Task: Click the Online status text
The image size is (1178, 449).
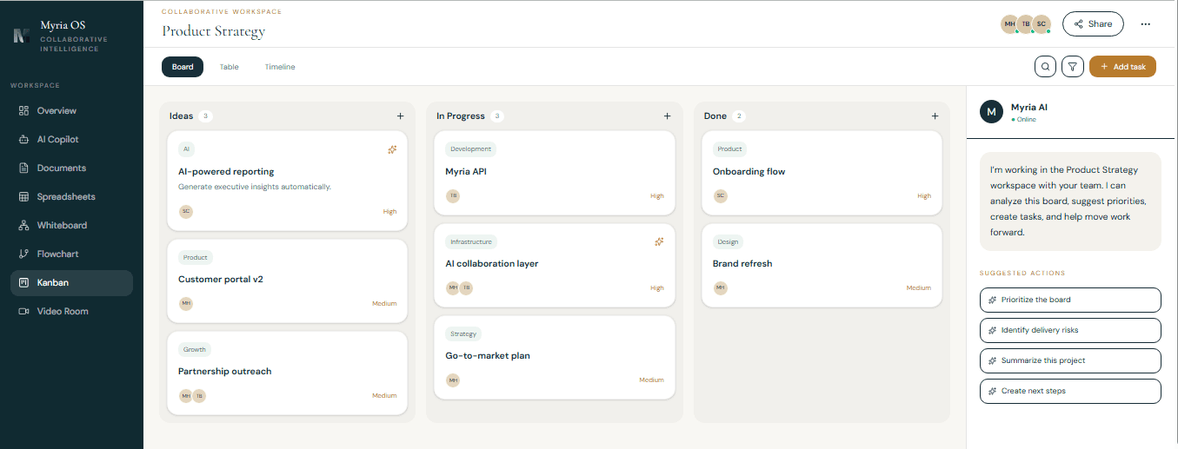Action: [x=1026, y=120]
